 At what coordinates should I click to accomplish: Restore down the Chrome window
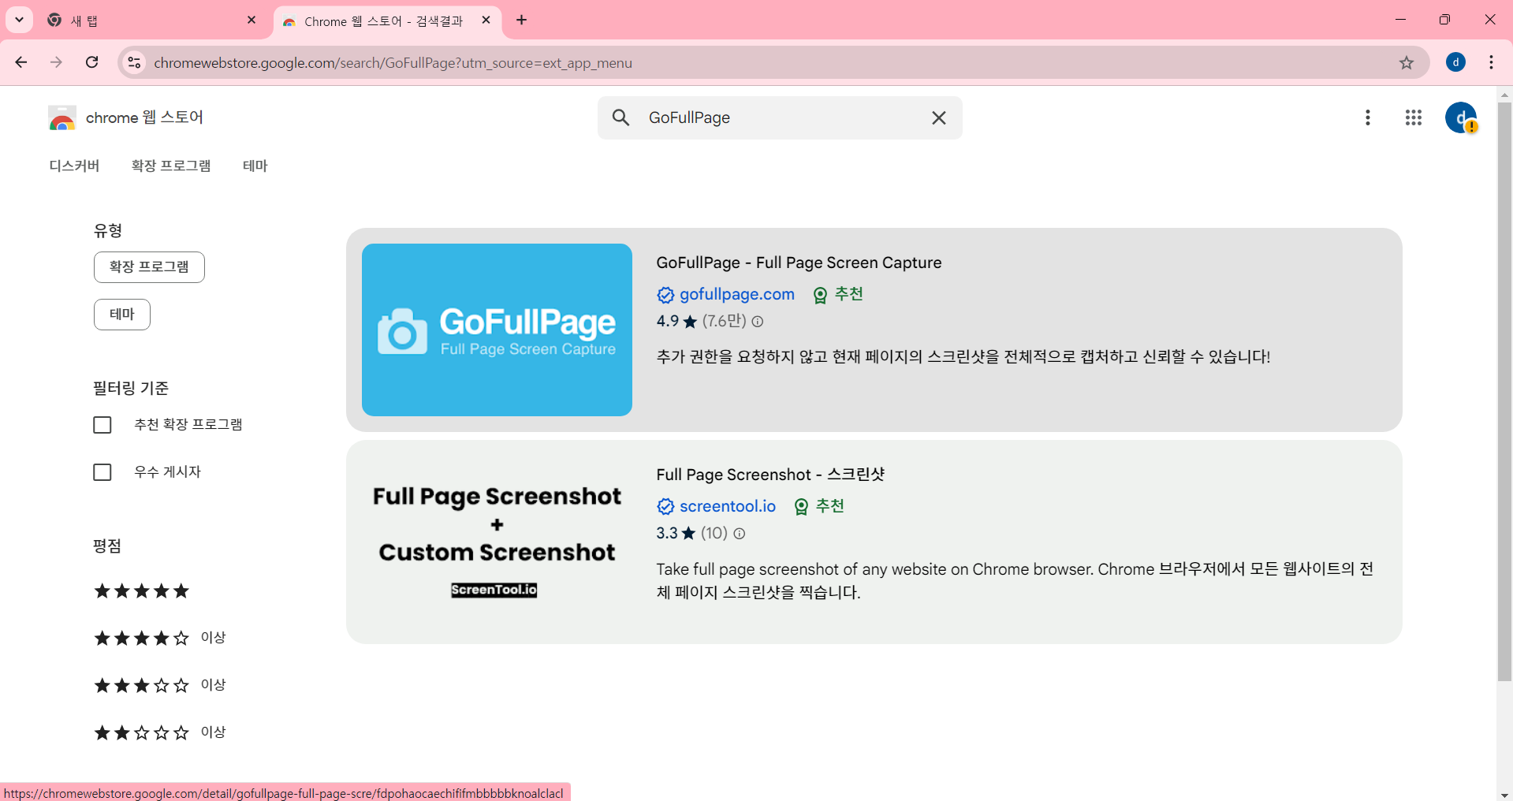coord(1444,20)
